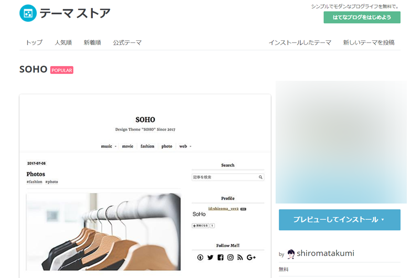Click the テーマ ストア title text
The width and height of the screenshot is (420, 278).
click(75, 14)
